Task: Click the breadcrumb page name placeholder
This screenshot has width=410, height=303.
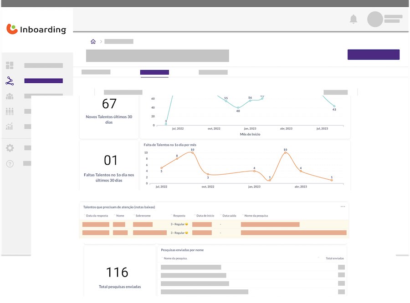Action: [119, 41]
